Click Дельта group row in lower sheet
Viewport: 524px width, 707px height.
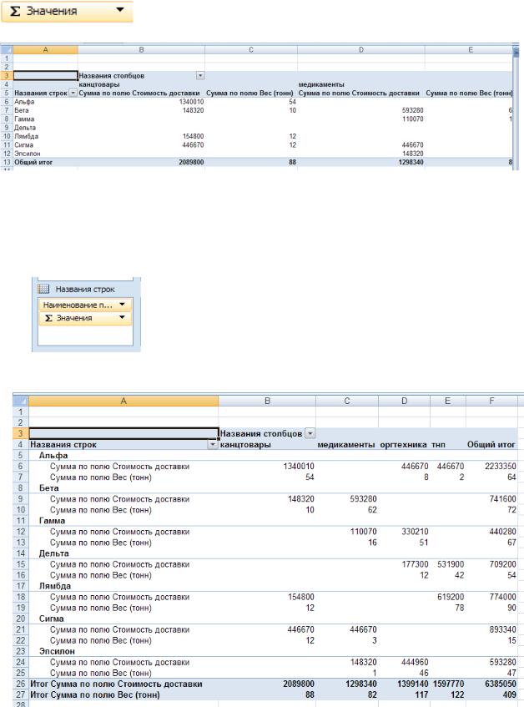tap(53, 553)
